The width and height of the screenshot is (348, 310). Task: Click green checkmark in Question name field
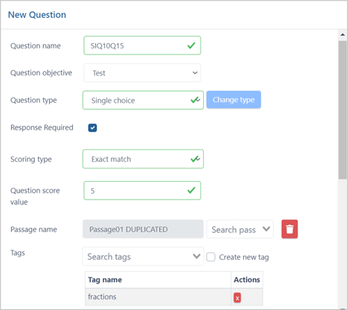(191, 45)
